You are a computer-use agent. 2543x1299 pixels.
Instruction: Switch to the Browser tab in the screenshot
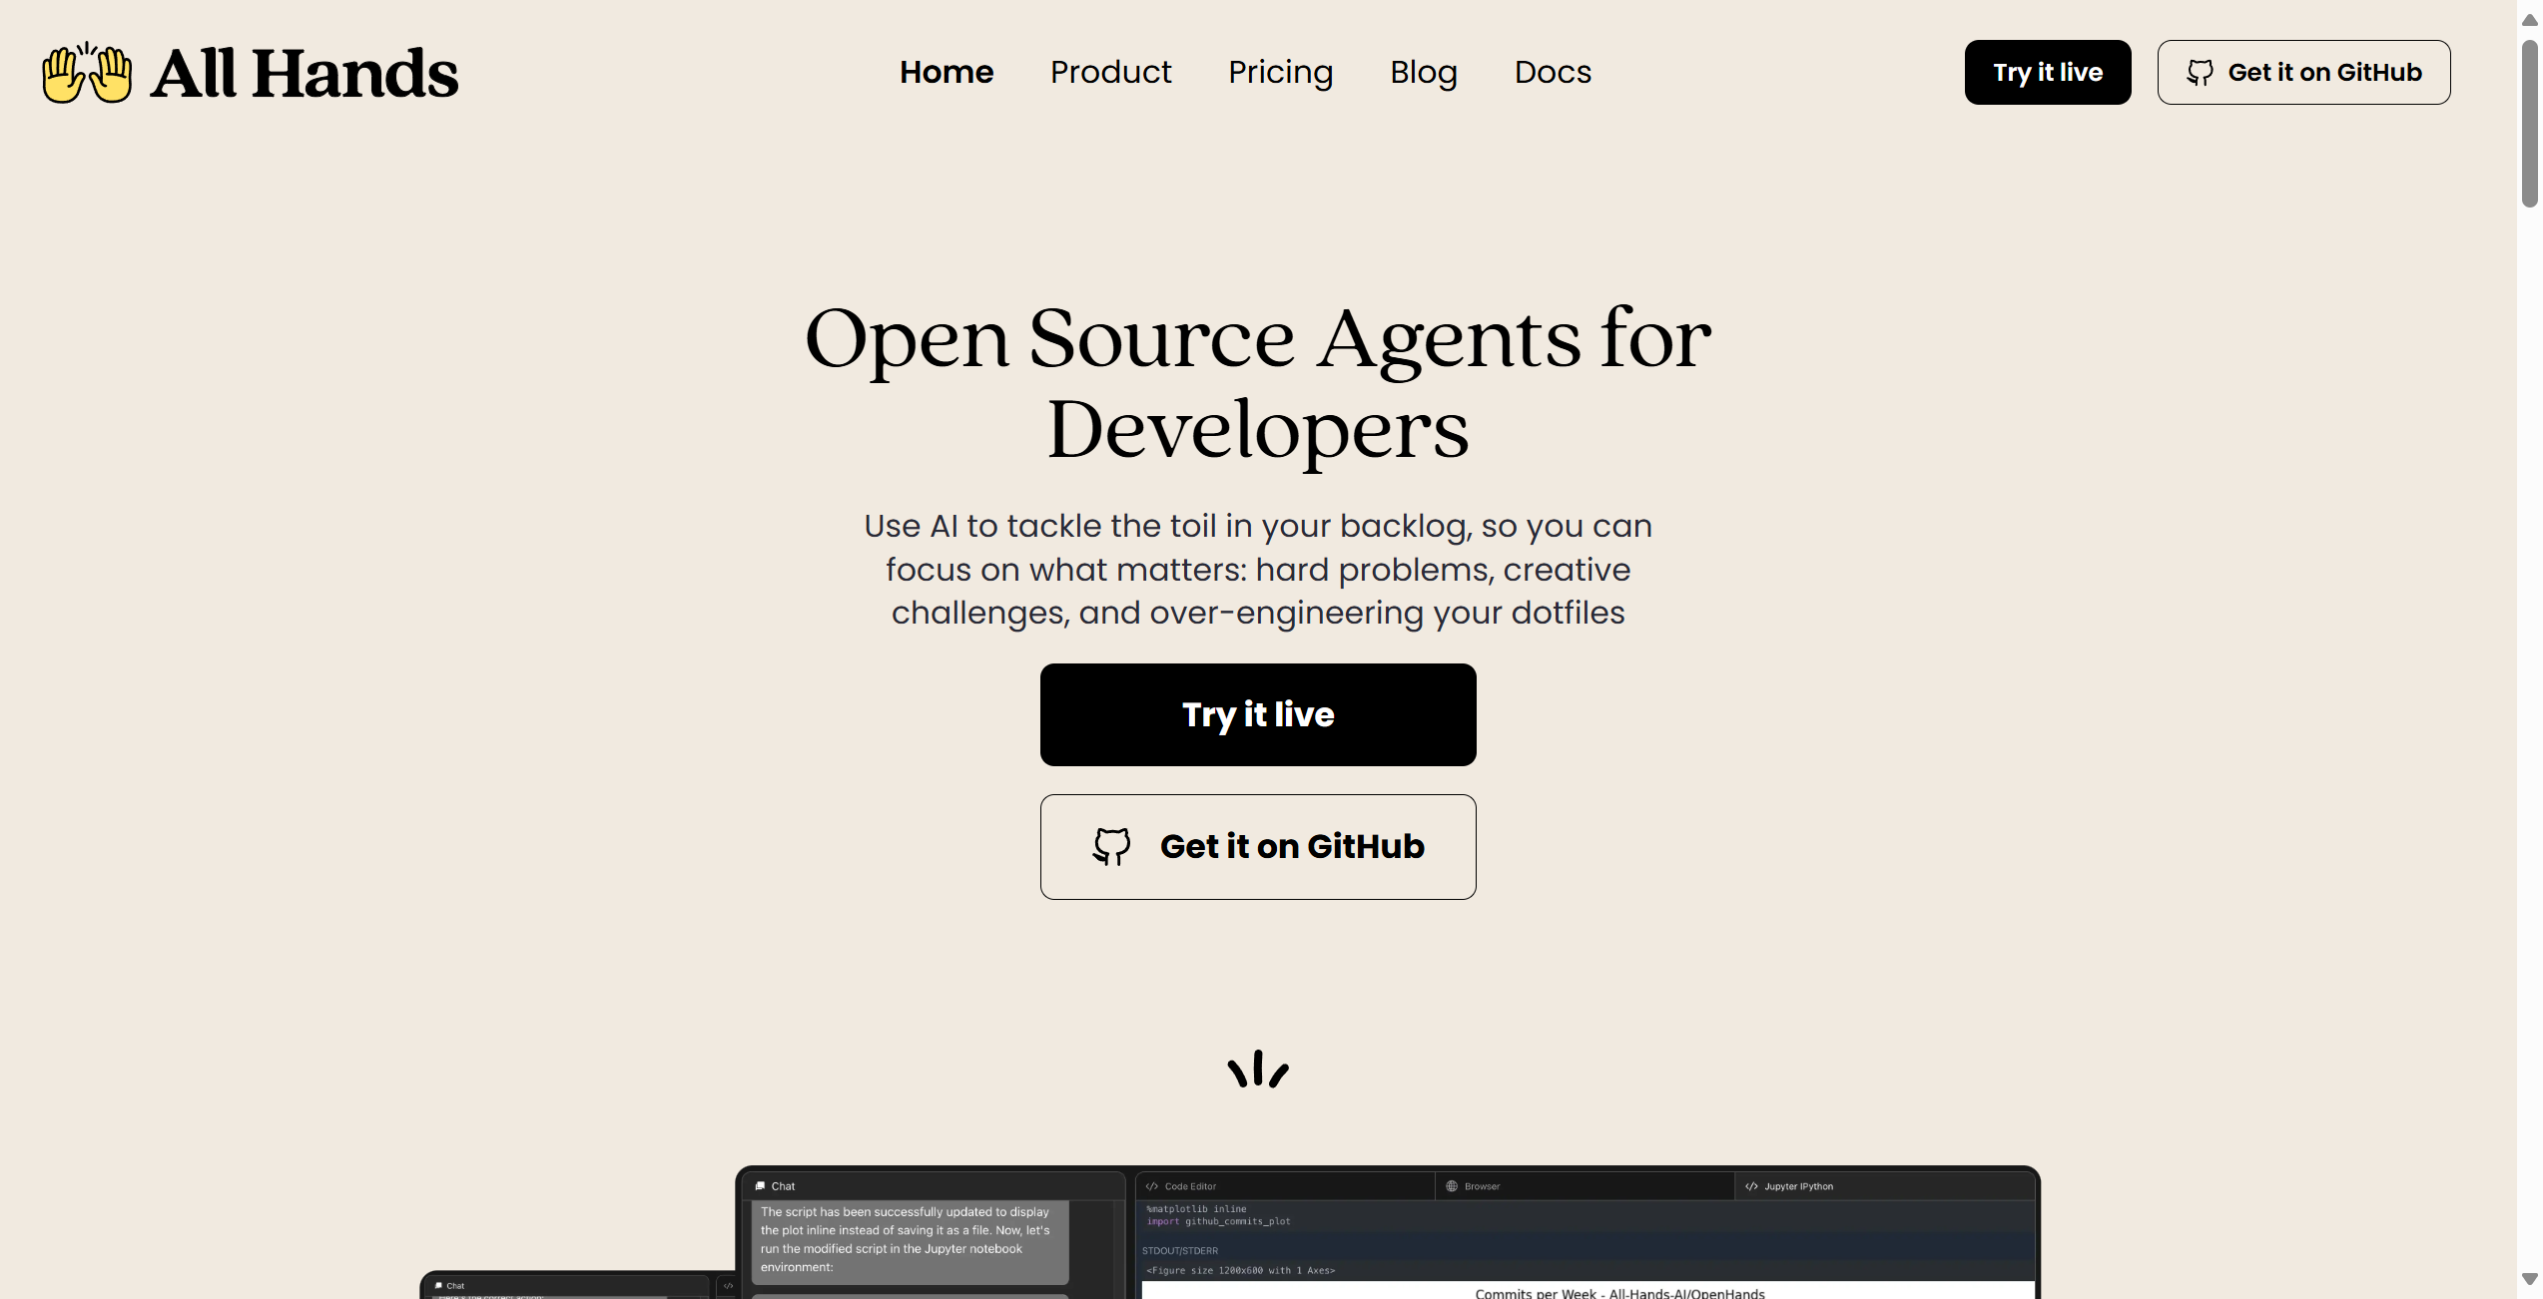[1481, 1186]
